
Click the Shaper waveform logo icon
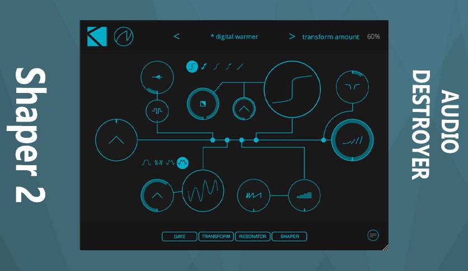tap(124, 36)
